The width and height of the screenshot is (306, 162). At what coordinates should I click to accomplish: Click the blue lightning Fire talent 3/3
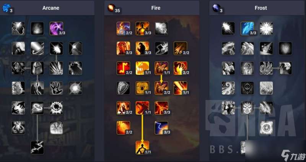point(161,128)
